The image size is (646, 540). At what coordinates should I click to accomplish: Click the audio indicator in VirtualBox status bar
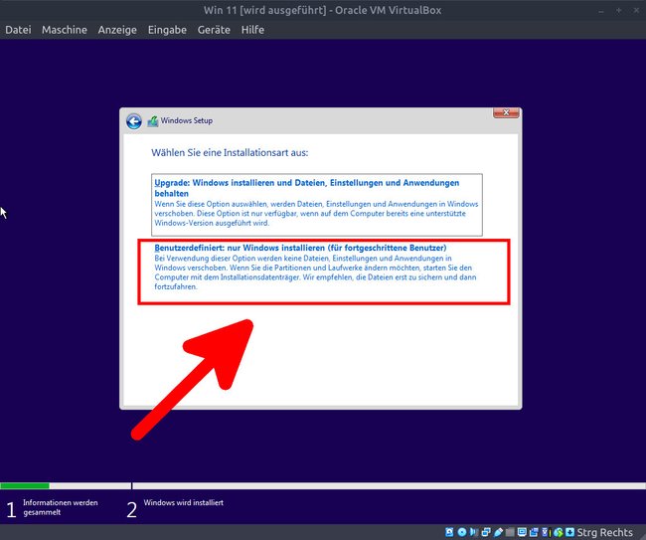pyautogui.click(x=474, y=532)
